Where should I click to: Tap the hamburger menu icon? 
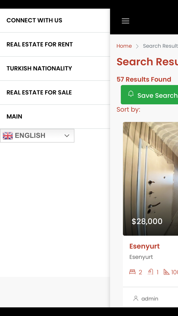click(x=125, y=21)
